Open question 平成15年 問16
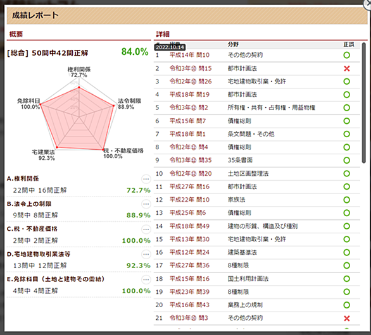 click(189, 279)
